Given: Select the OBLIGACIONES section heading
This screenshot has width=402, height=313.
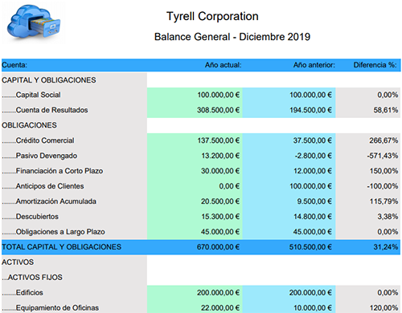Looking at the screenshot, I should (x=29, y=125).
